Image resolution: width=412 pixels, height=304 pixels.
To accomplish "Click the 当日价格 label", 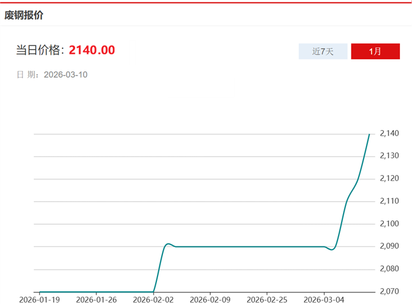I will [x=40, y=50].
